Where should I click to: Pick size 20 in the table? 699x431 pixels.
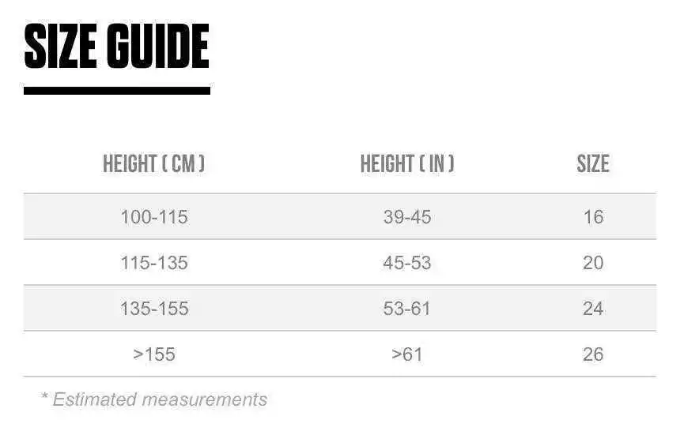coord(593,263)
